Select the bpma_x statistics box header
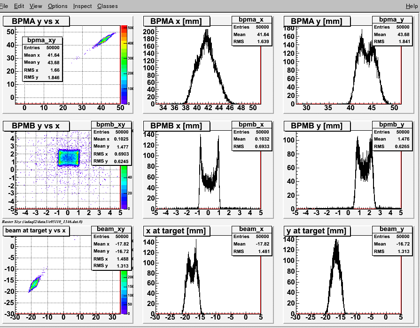 (251, 20)
